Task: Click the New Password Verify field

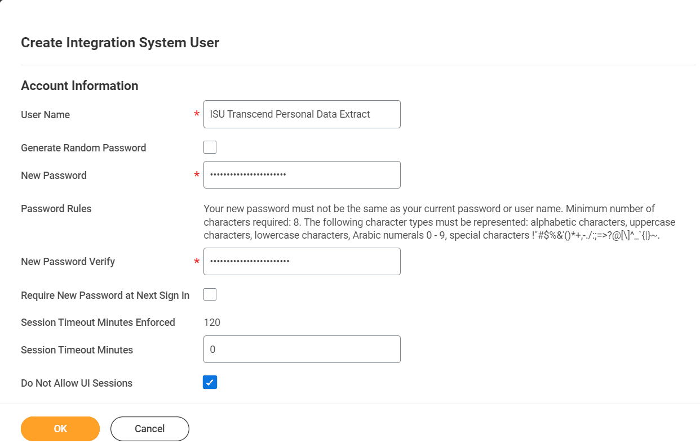Action: (x=302, y=261)
